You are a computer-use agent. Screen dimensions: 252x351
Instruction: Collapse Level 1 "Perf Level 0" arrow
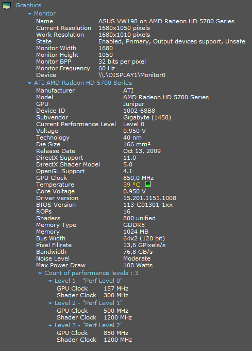(50, 281)
